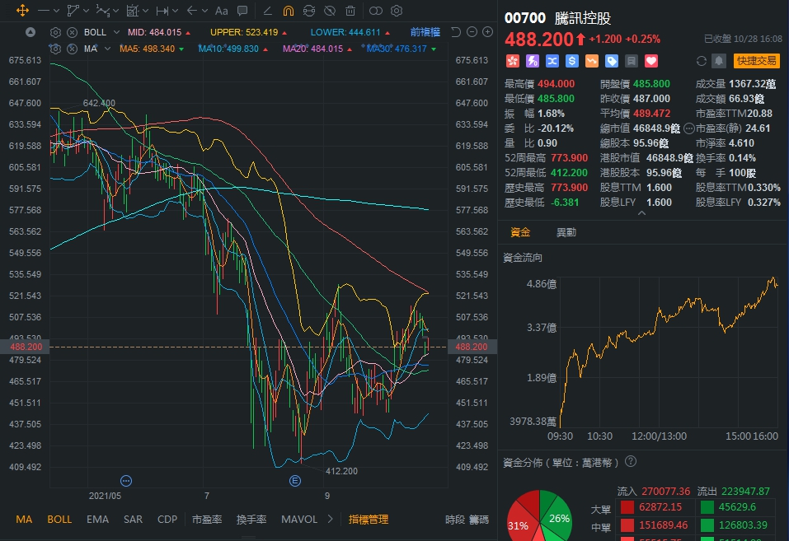Click the purple lightning zero badge icon

[533, 61]
